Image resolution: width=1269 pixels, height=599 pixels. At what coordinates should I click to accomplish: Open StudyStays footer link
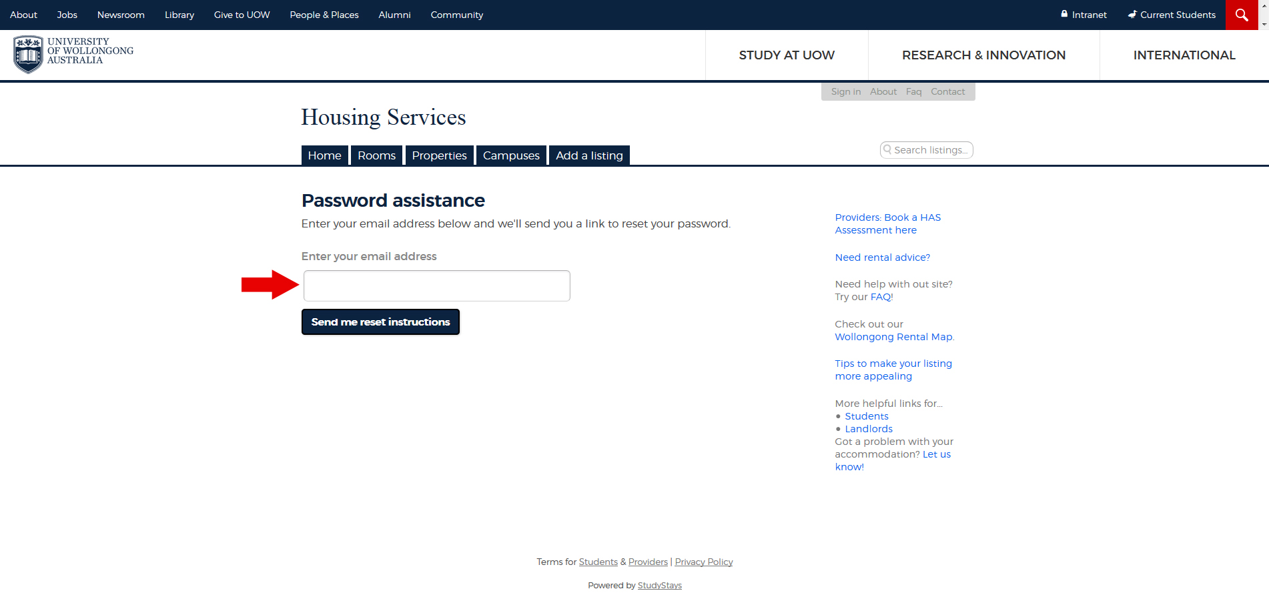(659, 586)
